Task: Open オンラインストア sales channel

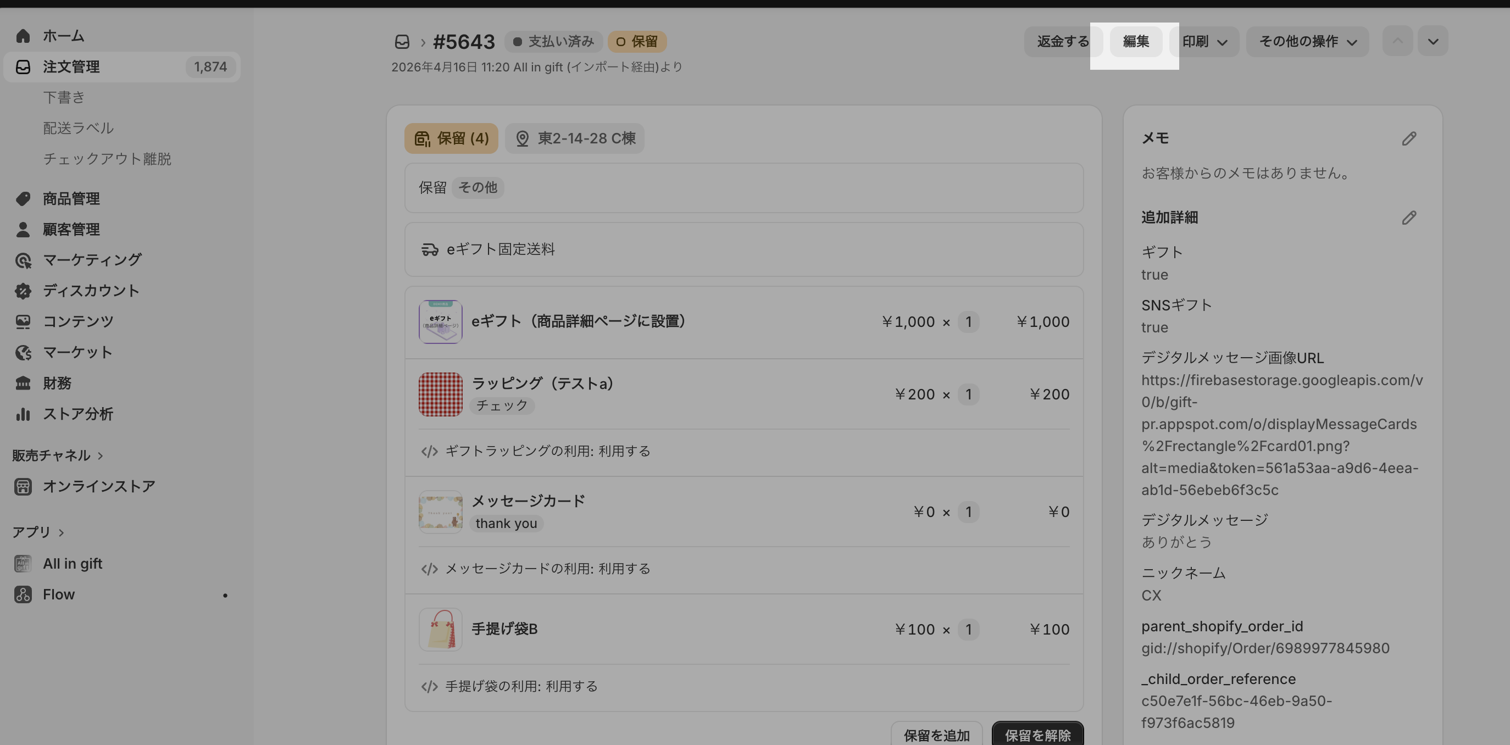Action: pyautogui.click(x=98, y=487)
